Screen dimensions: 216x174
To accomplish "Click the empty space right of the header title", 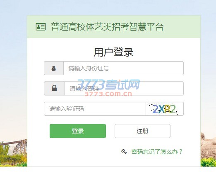I will (182, 26).
